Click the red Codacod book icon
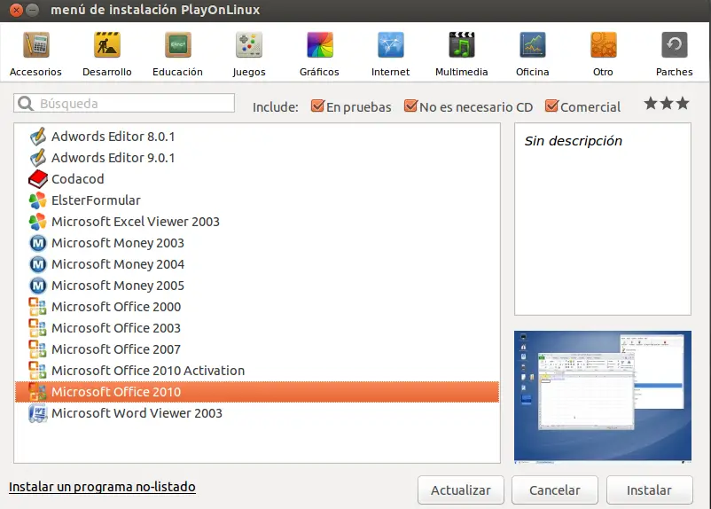This screenshot has height=509, width=711. tap(37, 179)
